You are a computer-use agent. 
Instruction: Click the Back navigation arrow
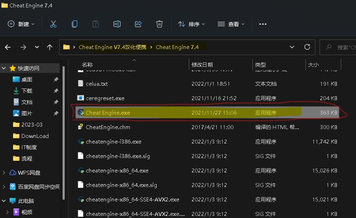[8, 47]
